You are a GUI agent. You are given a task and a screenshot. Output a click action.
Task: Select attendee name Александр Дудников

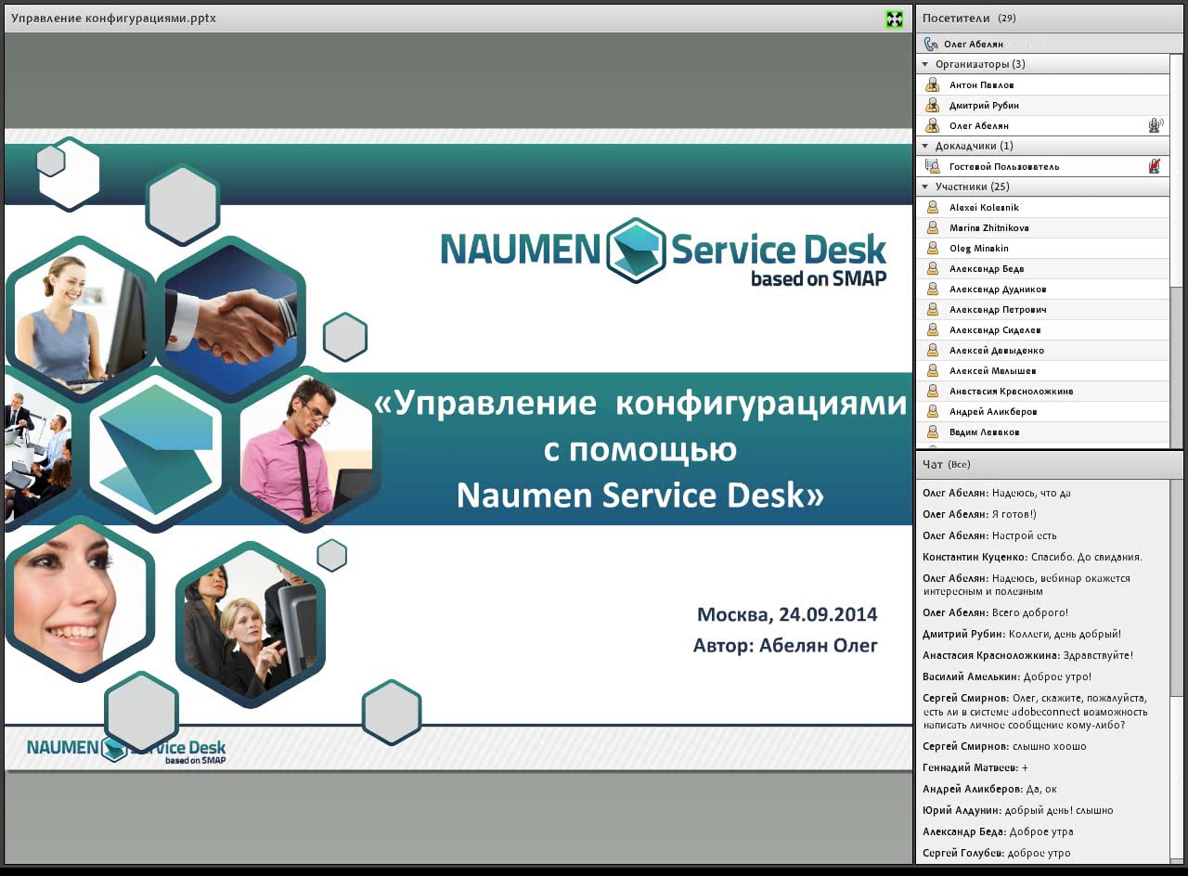click(998, 289)
